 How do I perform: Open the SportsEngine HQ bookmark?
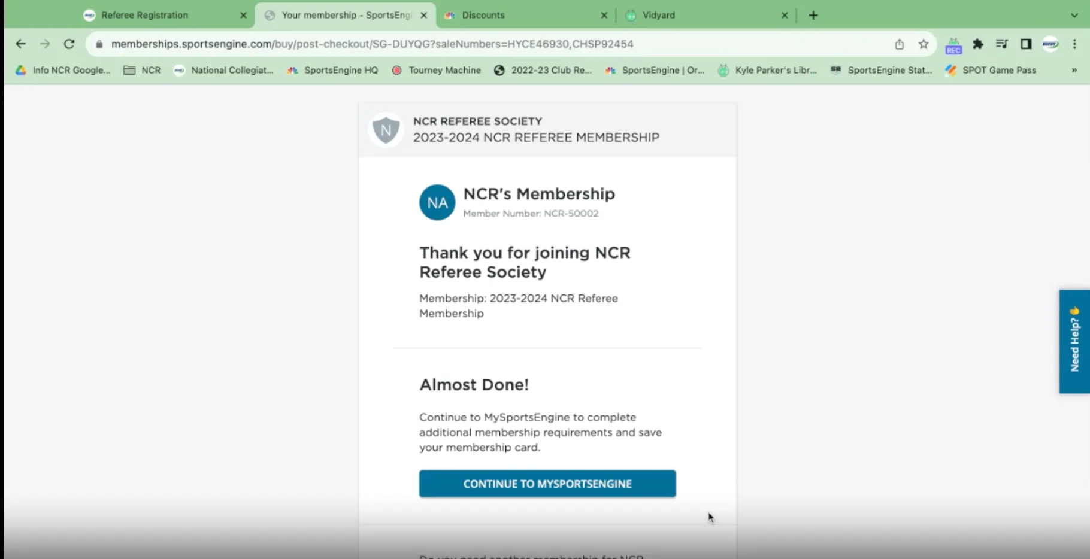click(332, 70)
